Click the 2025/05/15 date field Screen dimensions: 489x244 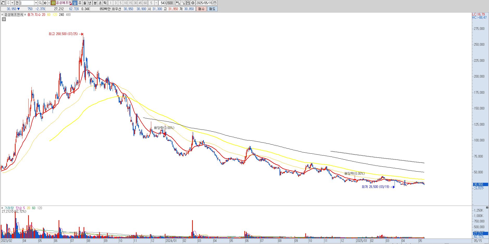click(204, 3)
